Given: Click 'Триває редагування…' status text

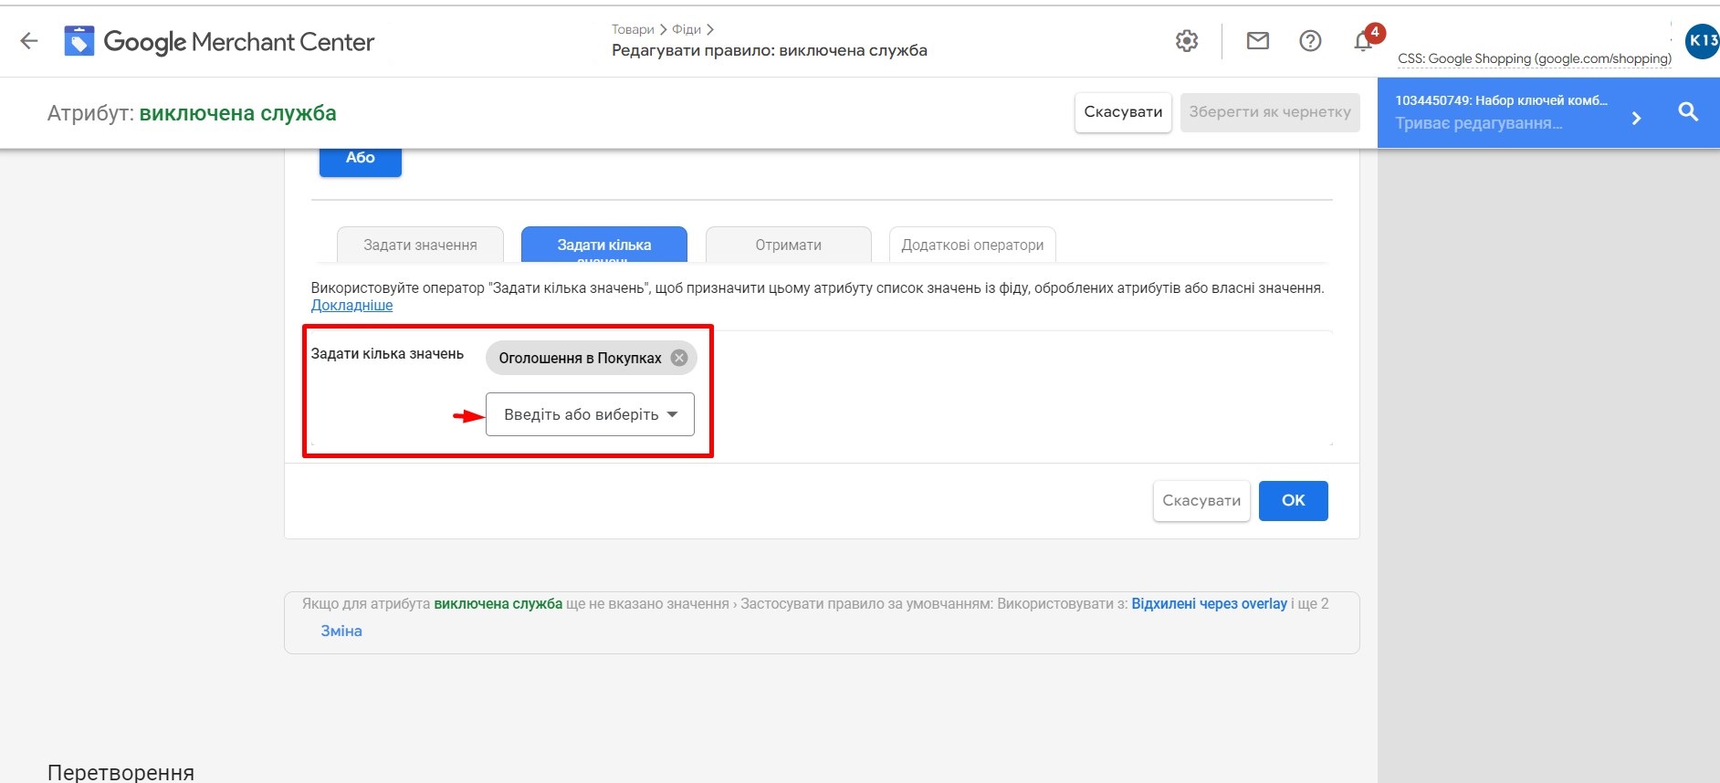Looking at the screenshot, I should (x=1478, y=123).
